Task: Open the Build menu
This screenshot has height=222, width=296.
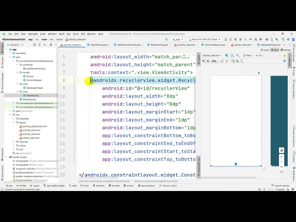Action: (62, 34)
